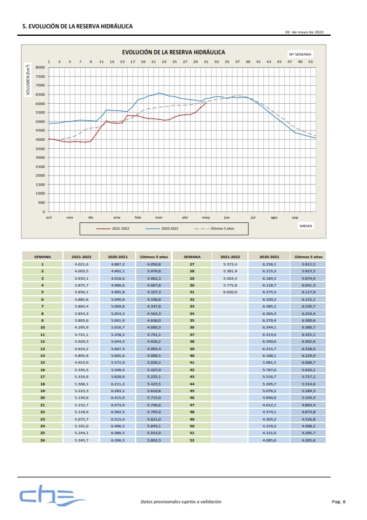Select table cell '6.275,3'
This screenshot has height=520, width=367.
pyautogui.click(x=270, y=292)
